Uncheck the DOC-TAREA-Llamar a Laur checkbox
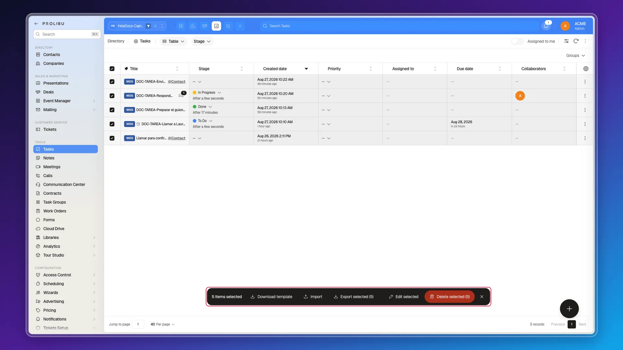623x350 pixels. coord(112,124)
